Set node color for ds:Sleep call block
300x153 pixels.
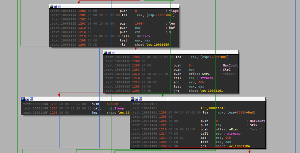(x=23, y=99)
